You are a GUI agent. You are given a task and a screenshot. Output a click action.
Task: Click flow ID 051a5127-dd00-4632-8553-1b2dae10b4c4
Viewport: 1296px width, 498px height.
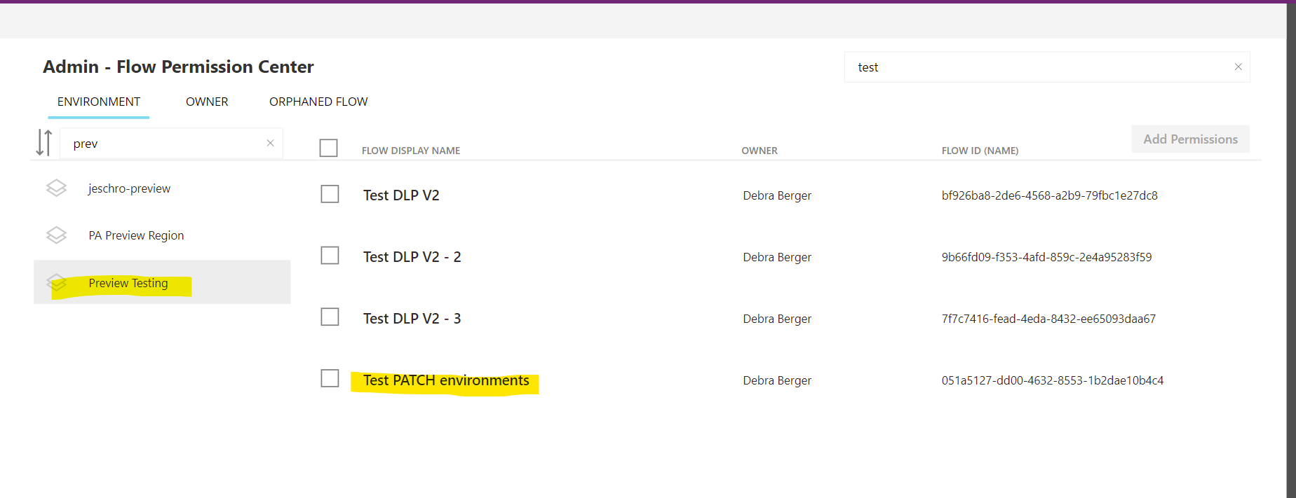point(1052,380)
